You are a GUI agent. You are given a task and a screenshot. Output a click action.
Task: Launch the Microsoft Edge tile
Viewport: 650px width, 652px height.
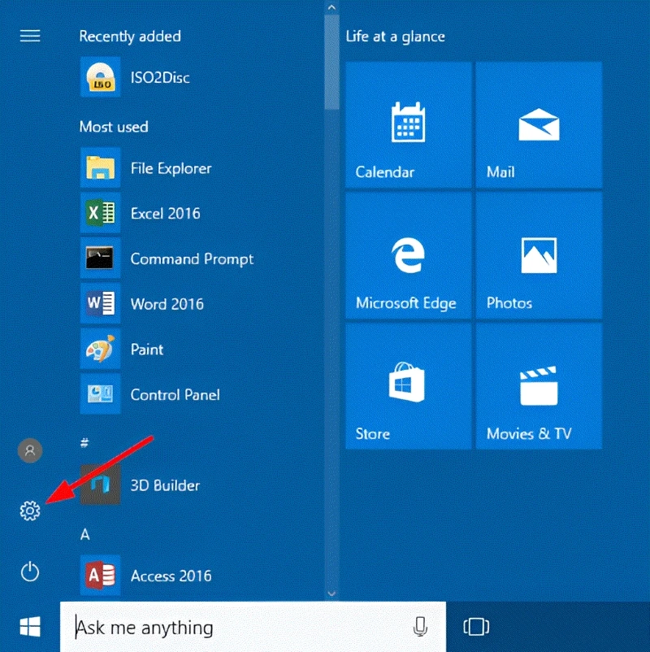coord(409,256)
